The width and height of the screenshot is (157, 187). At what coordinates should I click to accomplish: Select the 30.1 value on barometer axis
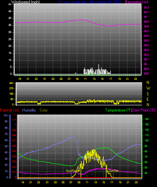(146, 12)
